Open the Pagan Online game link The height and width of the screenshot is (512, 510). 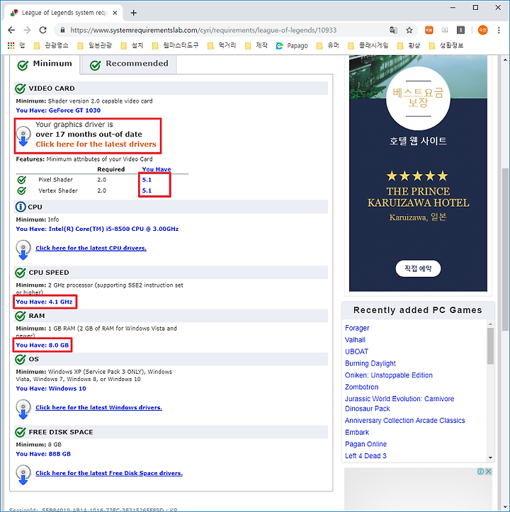point(366,444)
